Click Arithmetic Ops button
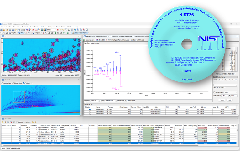This screenshot has height=151, width=240. point(111,40)
